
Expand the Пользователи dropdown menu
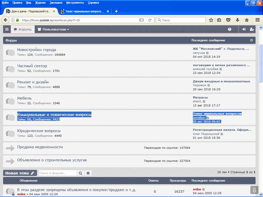click(x=53, y=29)
